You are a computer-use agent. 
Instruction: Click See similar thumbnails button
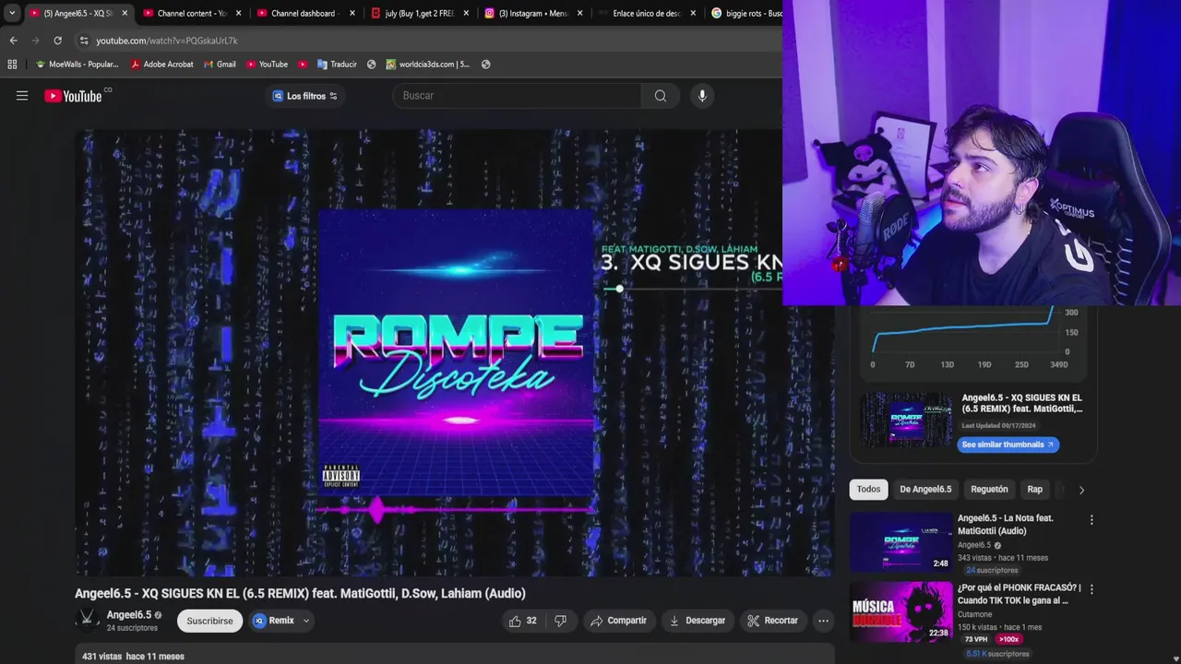click(x=1008, y=445)
